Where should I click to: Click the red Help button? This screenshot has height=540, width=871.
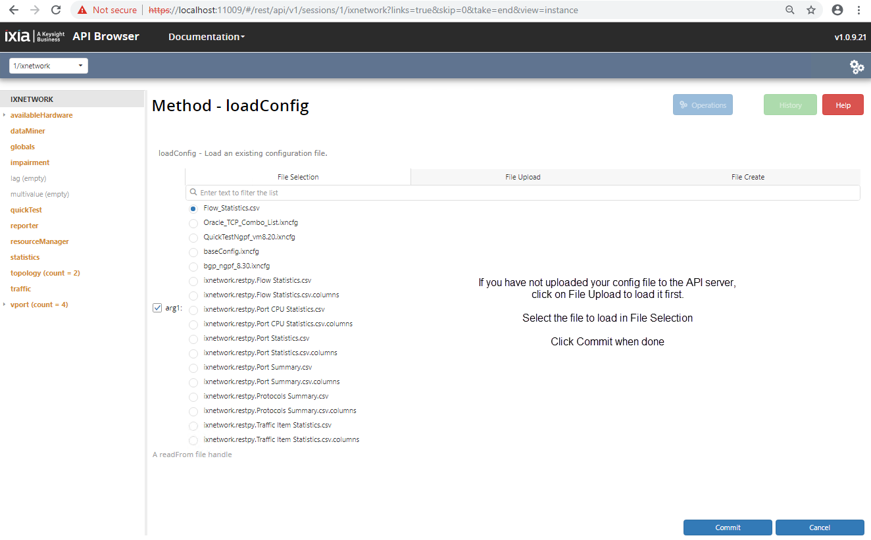click(x=843, y=105)
